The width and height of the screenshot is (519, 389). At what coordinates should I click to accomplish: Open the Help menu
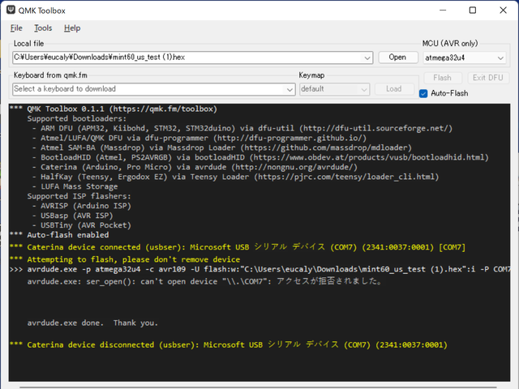[71, 28]
